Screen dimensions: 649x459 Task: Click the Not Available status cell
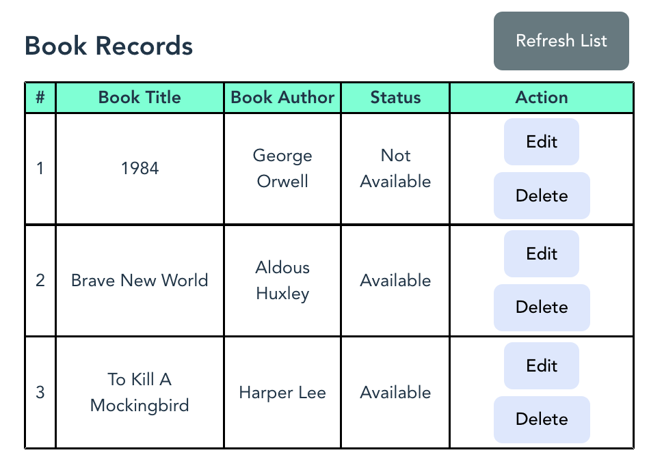395,169
